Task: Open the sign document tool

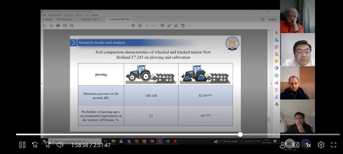Action: tap(176, 26)
